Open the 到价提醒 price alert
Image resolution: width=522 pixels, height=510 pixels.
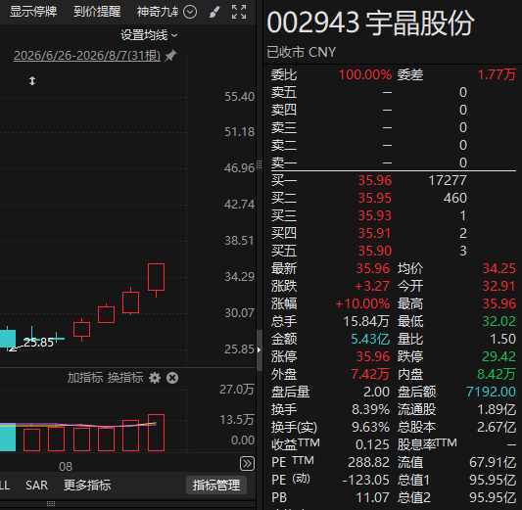click(x=97, y=12)
